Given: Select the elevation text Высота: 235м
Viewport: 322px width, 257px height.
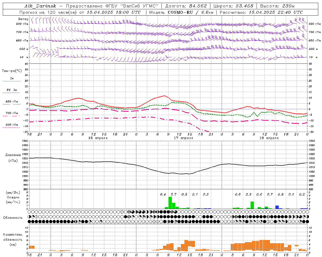Looking at the screenshot, I should [x=277, y=6].
